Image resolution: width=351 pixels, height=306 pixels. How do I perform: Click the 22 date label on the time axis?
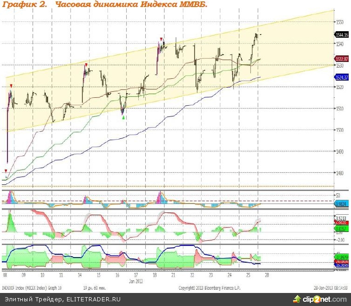coord(192,275)
